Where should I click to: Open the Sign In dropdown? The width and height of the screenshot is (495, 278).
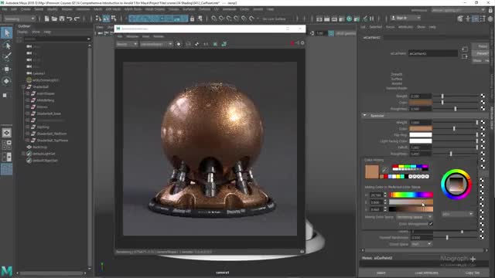pos(405,18)
